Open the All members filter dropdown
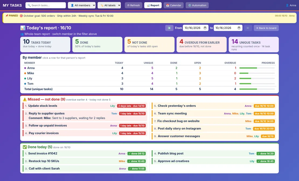299x181 pixels. pos(82,5)
